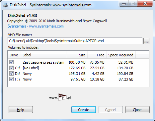This screenshot has width=155, height=121.
Task: Click the Close button at bottom right
Action: pos(137,110)
